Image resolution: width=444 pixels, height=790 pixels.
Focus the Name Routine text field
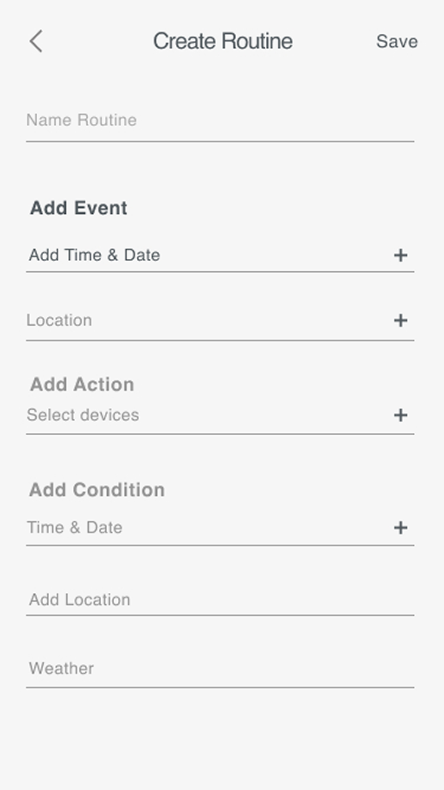click(x=219, y=121)
